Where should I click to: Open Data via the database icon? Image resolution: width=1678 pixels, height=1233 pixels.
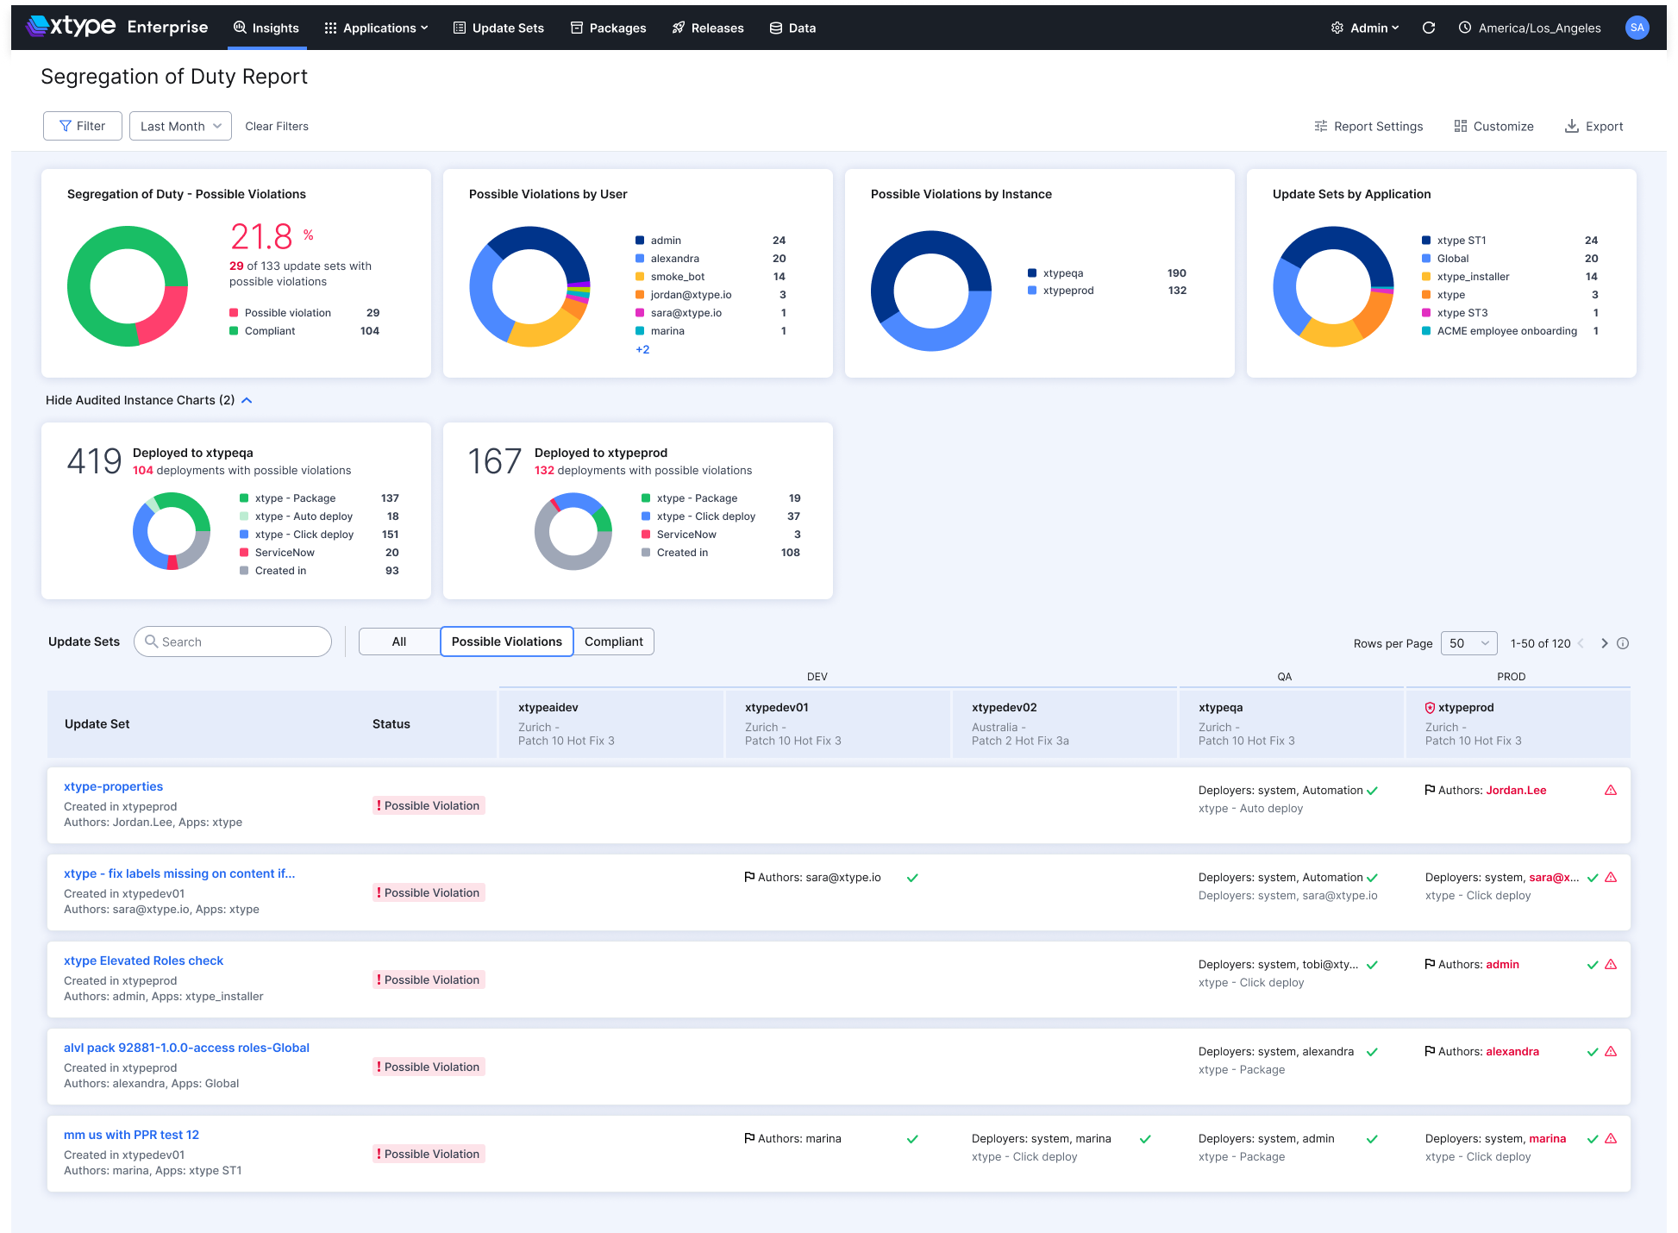click(776, 28)
